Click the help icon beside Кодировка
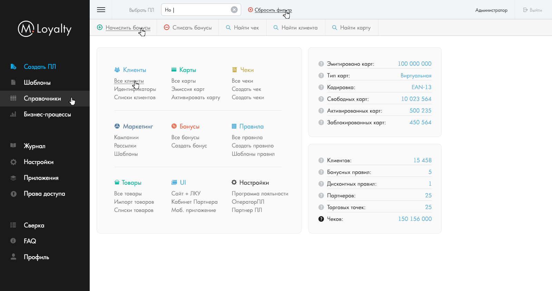The image size is (552, 291). pos(321,87)
